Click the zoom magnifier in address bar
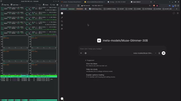The image size is (181, 101). 150,6
